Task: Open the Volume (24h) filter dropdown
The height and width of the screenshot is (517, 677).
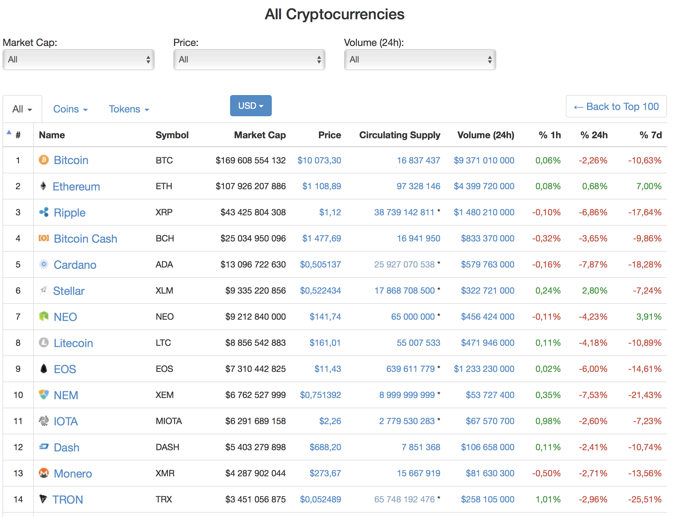Action: point(420,60)
